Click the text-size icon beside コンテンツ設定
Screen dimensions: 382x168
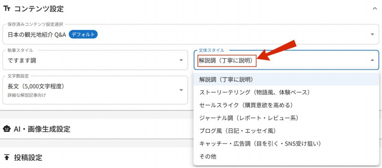tap(7, 9)
